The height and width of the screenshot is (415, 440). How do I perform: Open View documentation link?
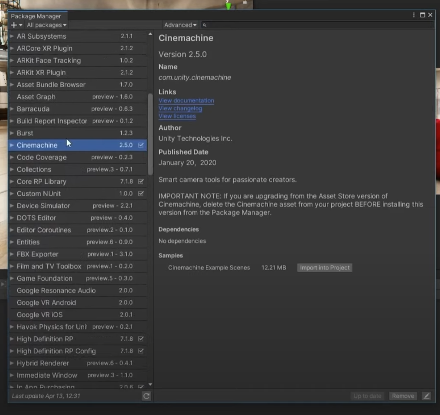pyautogui.click(x=186, y=100)
